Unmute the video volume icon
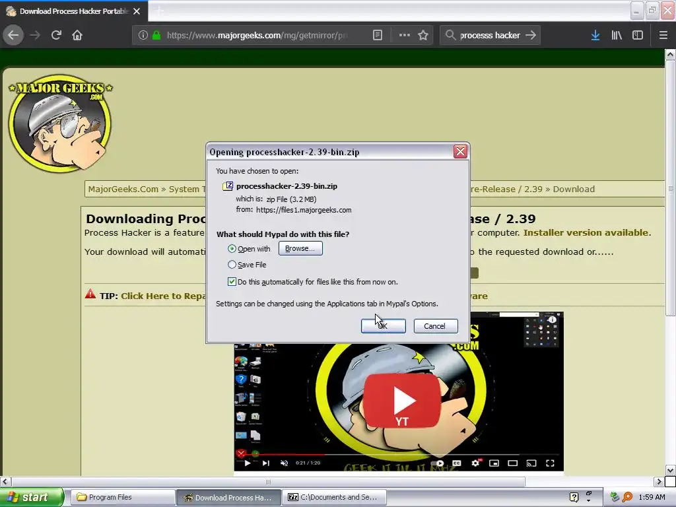Viewport: 676px width, 507px height. tap(284, 463)
